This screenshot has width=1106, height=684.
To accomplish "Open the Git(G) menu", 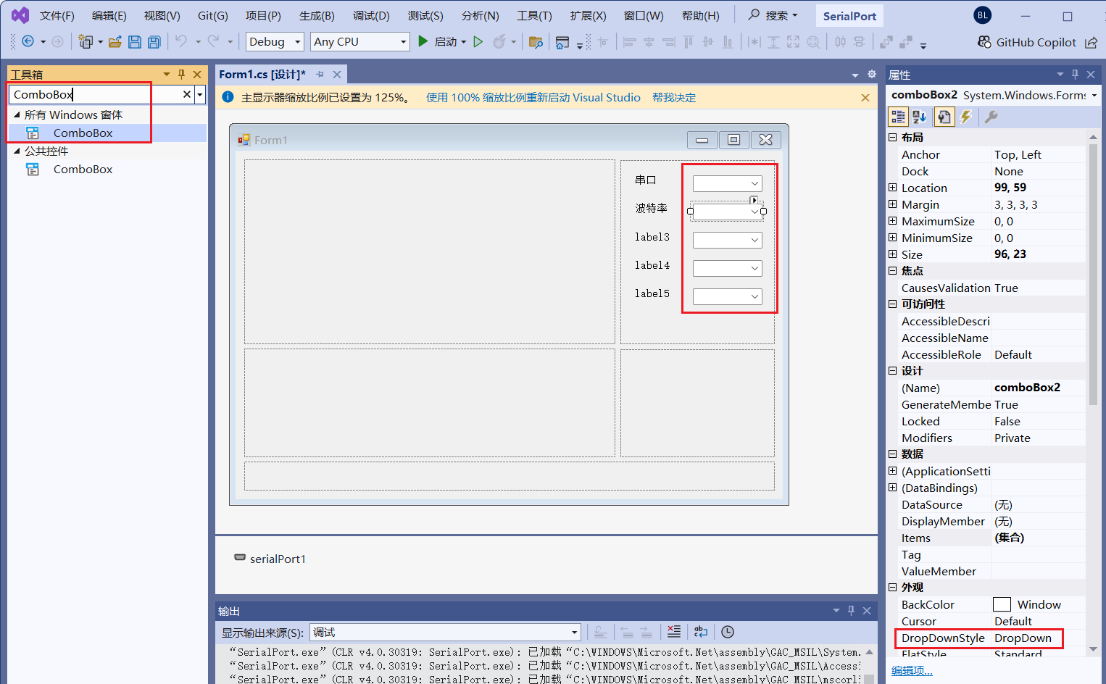I will [213, 15].
